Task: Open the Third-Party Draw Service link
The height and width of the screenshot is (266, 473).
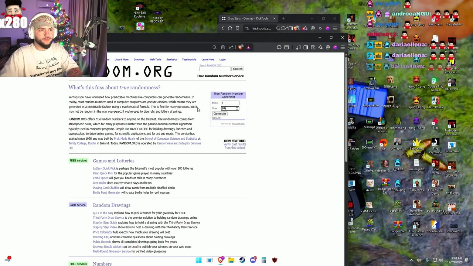Action: click(x=109, y=218)
